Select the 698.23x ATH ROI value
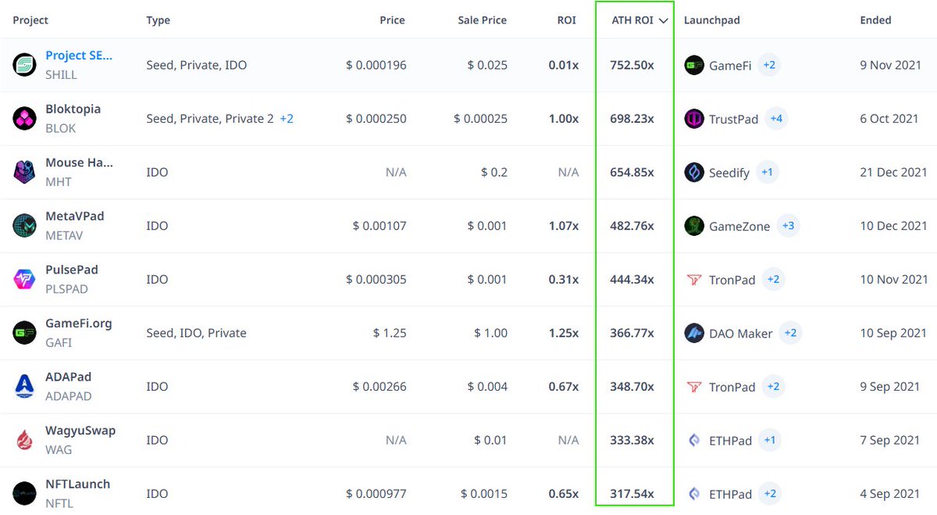Image resolution: width=937 pixels, height=515 pixels. [632, 119]
